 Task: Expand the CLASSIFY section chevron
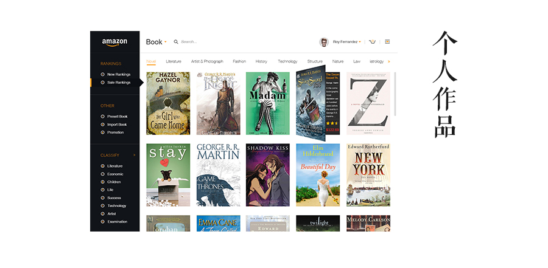[x=135, y=155]
